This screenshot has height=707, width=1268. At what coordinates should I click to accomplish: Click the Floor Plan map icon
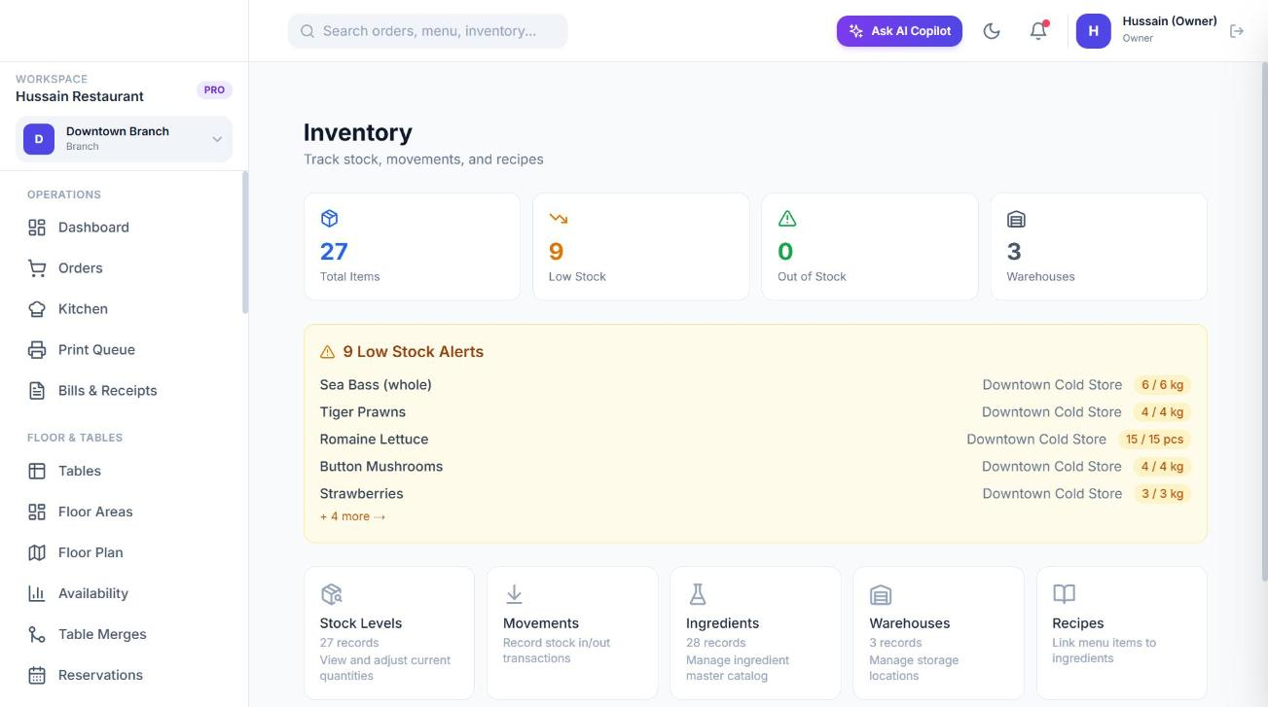click(x=37, y=552)
